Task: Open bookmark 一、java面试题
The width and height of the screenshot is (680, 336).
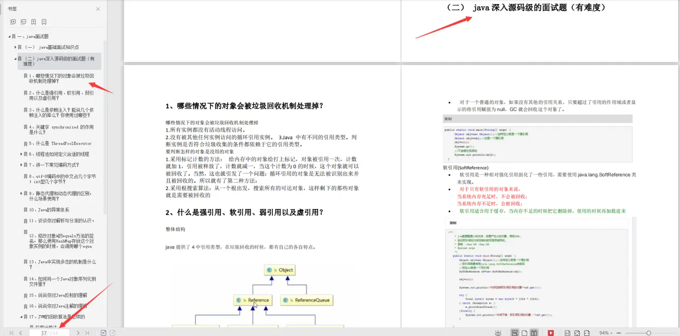Action: click(33, 36)
